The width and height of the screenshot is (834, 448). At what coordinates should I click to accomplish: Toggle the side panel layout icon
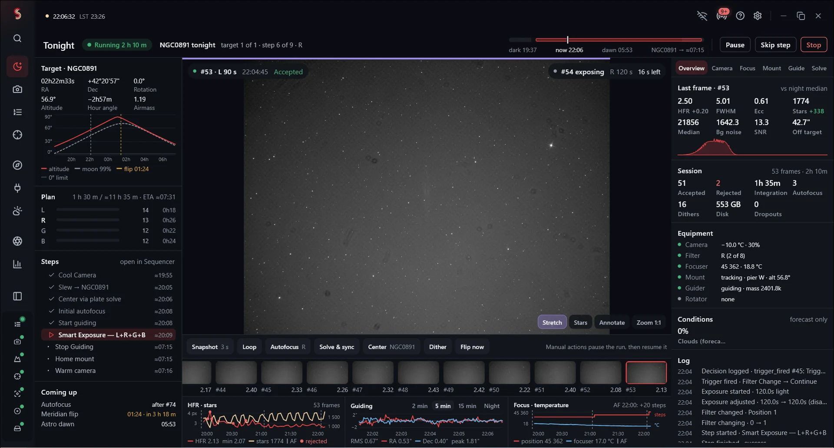(17, 296)
